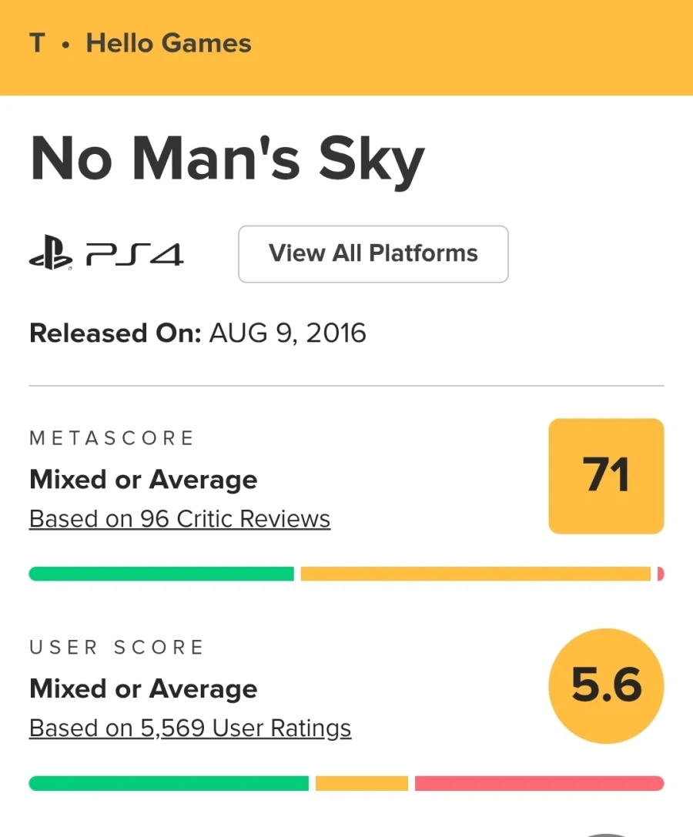Click the T rating label
Viewport: 693px width, 837px height.
click(x=37, y=43)
